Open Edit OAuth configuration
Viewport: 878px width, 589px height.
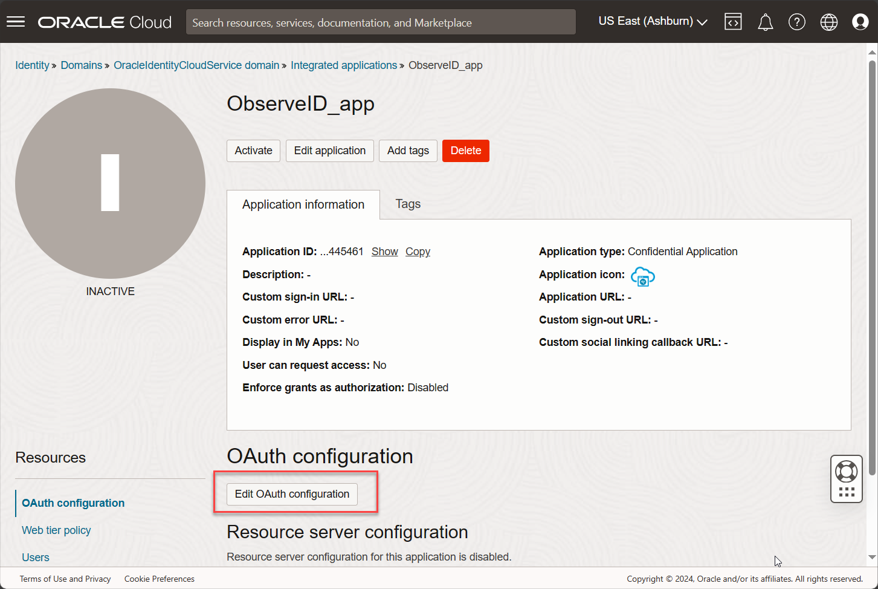click(x=292, y=494)
